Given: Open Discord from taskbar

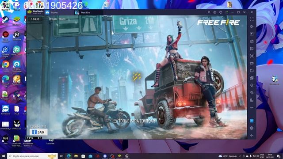Looking at the screenshot, I should (105, 156).
